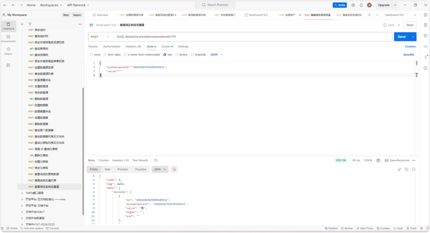The height and width of the screenshot is (233, 430).
Task: Open the POST method dropdown
Action: (100, 37)
